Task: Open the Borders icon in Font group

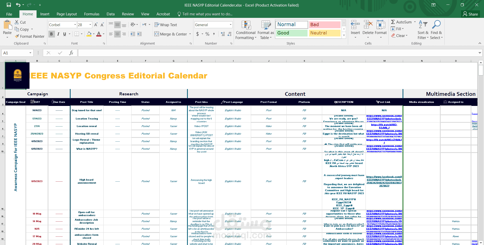Action: point(77,34)
